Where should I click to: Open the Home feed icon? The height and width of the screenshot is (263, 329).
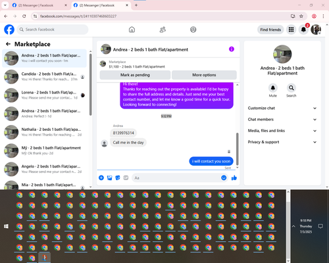tap(132, 30)
